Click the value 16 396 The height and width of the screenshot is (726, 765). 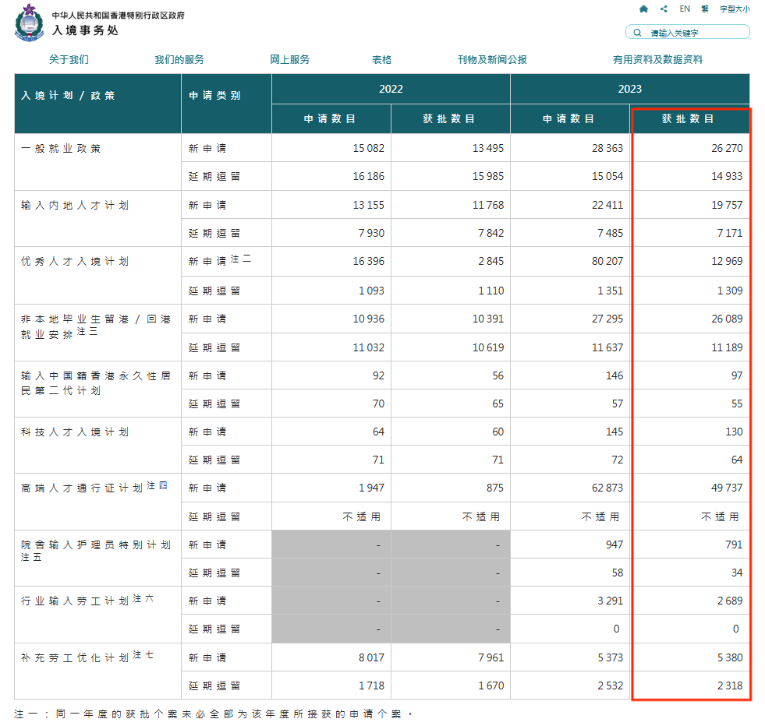(369, 261)
